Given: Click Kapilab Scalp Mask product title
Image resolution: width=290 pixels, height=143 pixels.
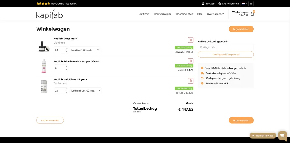Looking at the screenshot, I should 65,39.
